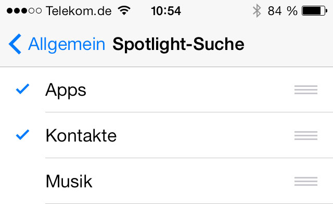This screenshot has width=333, height=204.
Task: Tap the Kontakte reorder handle
Action: pos(306,136)
